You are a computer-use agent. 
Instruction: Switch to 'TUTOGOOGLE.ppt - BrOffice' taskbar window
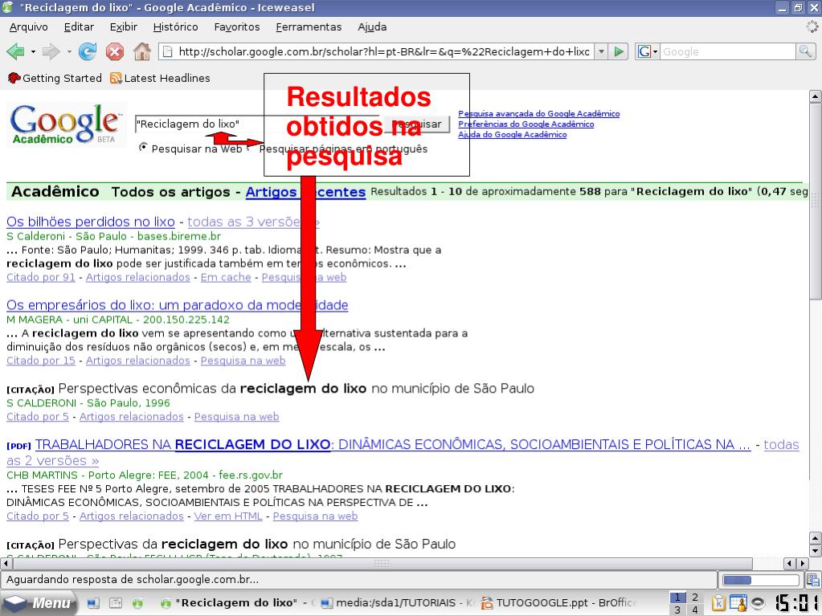click(x=559, y=603)
